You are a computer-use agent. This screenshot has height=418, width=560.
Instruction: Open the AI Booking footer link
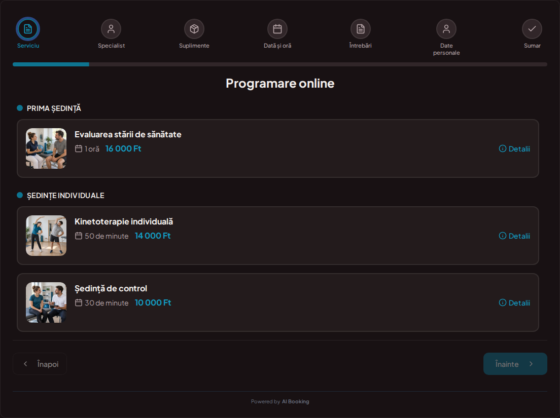point(295,402)
